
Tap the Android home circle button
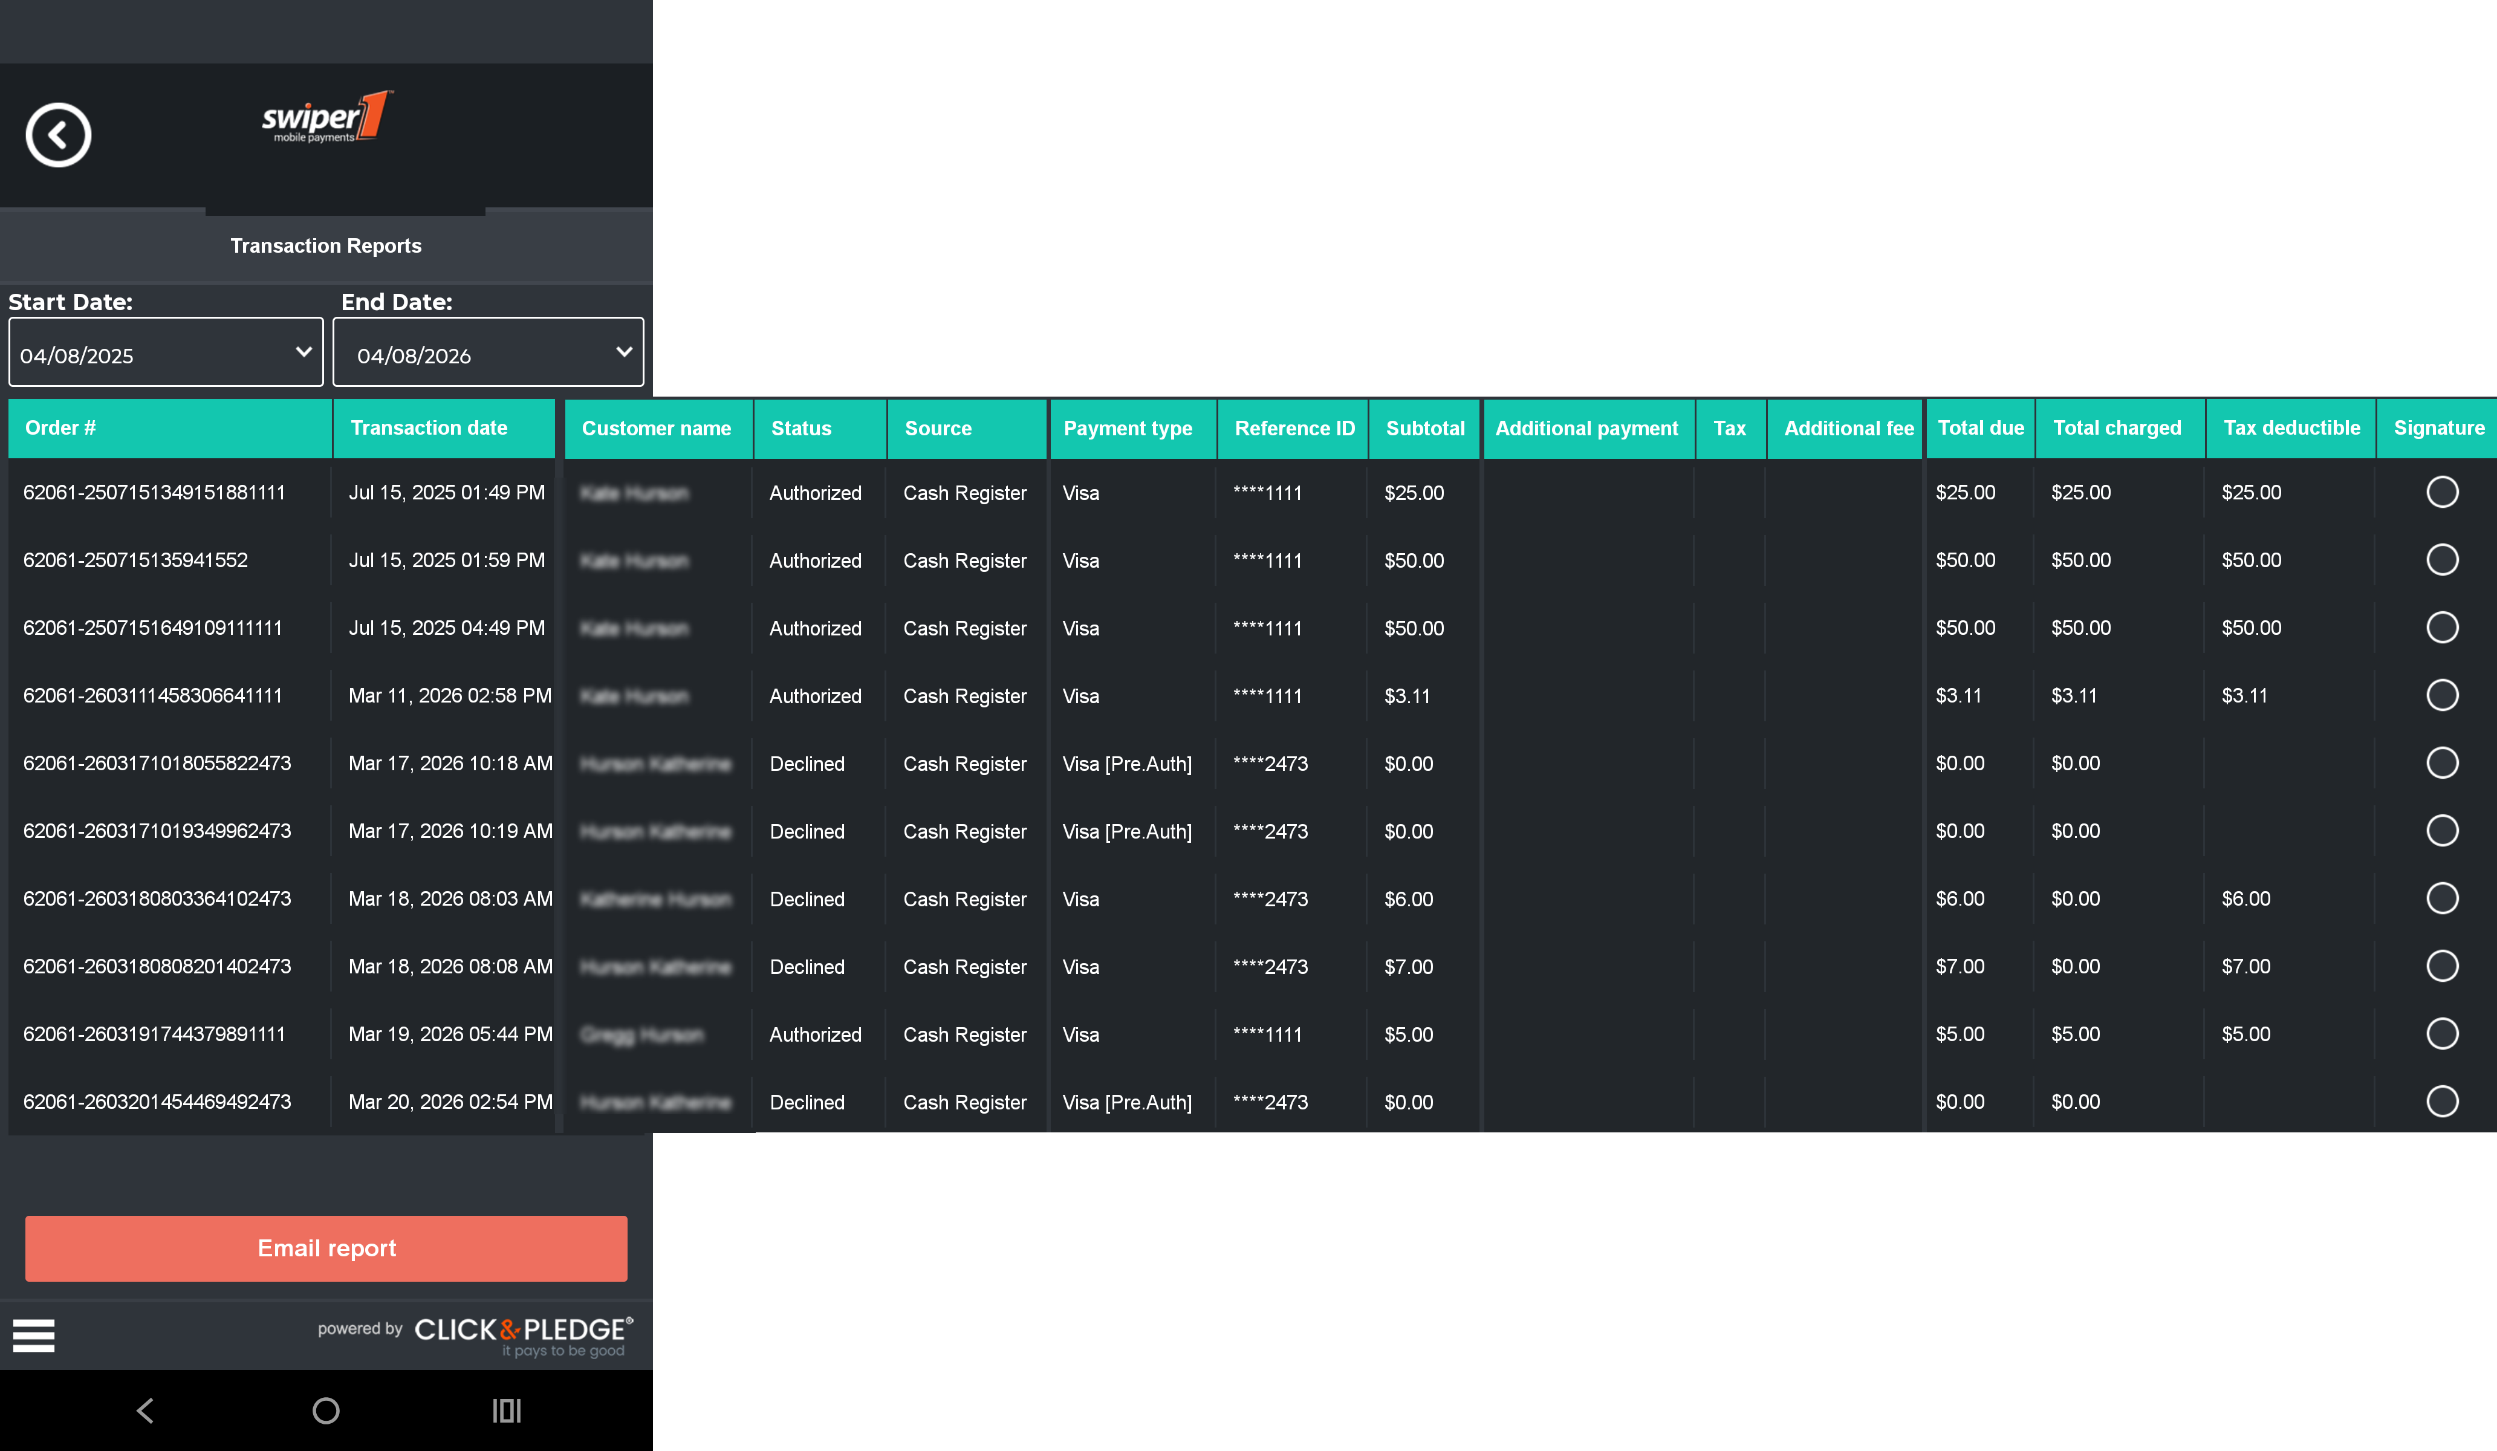tap(326, 1410)
